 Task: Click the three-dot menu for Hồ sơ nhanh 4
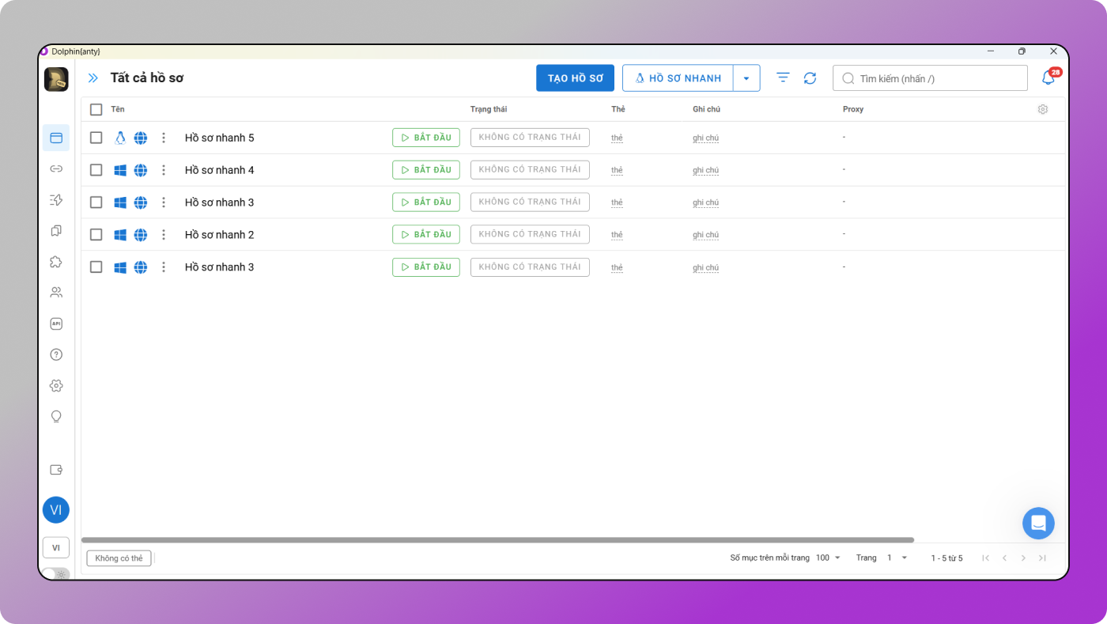coord(164,170)
